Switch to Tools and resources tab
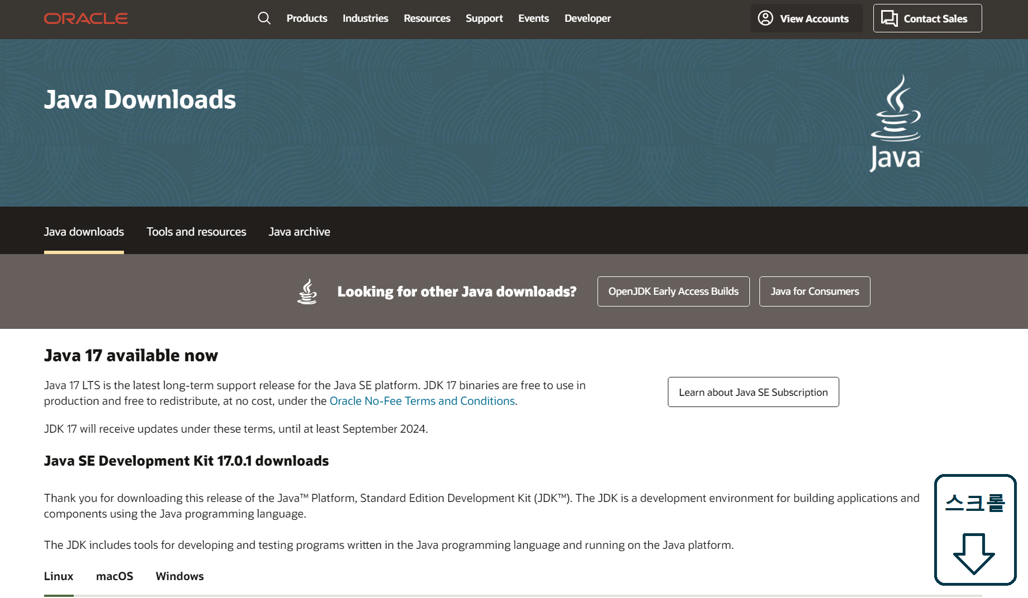Image resolution: width=1028 pixels, height=598 pixels. click(196, 232)
